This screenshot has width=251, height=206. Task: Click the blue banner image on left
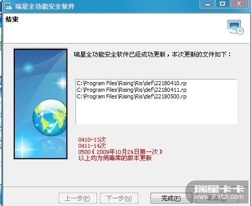(40, 104)
